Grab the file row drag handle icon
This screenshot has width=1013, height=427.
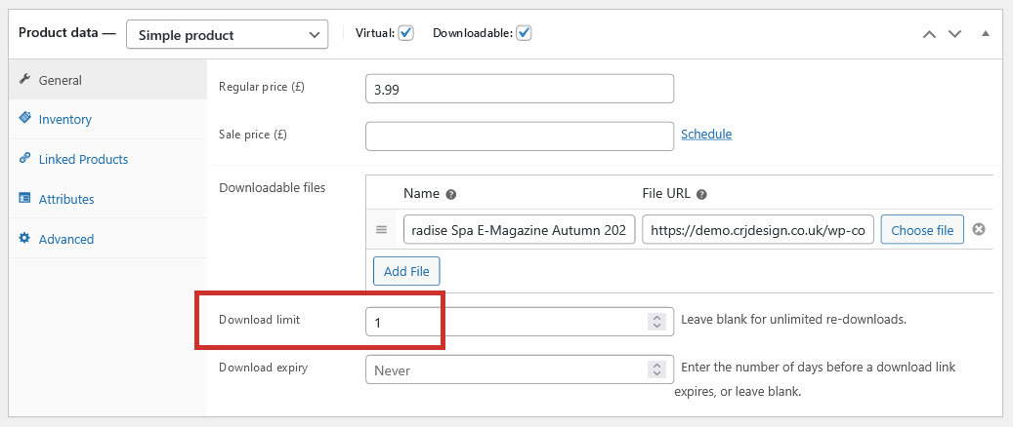click(381, 230)
